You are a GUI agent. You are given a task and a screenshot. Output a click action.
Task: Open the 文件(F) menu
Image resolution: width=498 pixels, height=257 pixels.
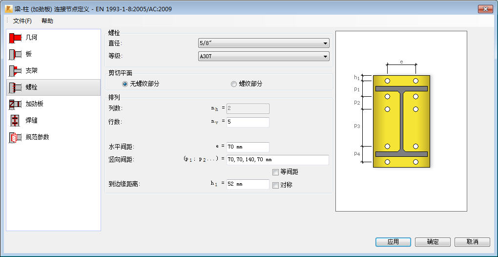22,21
